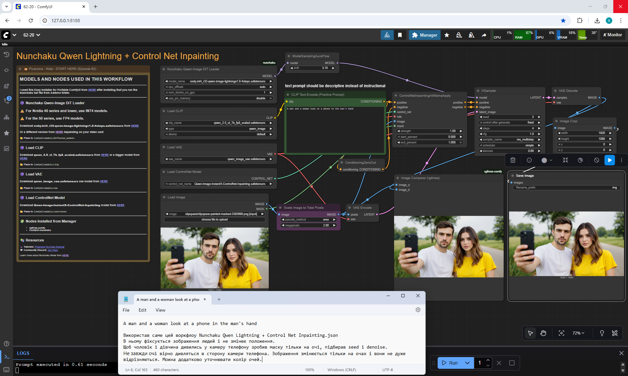This screenshot has height=376, width=628.
Task: Open the queue history sidebar icon
Action: point(7,55)
